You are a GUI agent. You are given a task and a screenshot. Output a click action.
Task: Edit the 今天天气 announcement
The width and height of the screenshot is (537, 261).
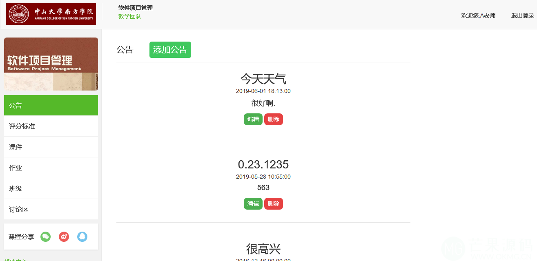click(x=253, y=119)
